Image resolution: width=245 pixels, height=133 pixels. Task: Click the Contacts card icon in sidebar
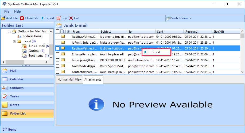(5, 88)
